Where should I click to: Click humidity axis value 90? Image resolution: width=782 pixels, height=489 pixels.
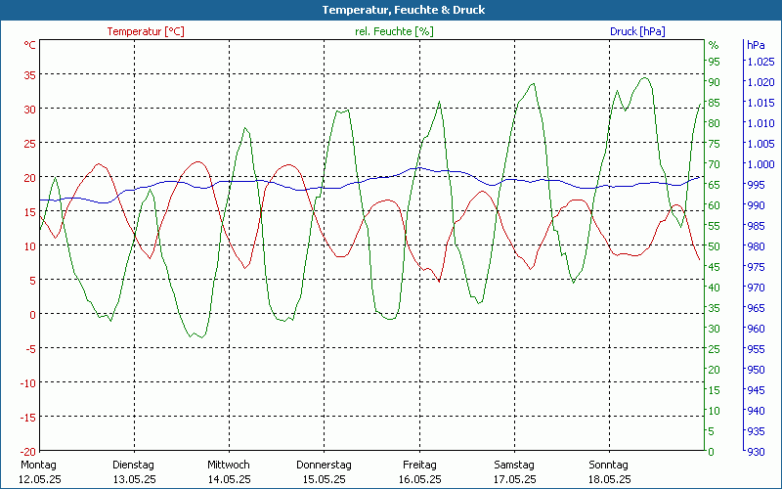pyautogui.click(x=715, y=82)
